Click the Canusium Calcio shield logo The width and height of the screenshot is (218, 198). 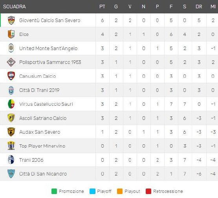coord(11,76)
